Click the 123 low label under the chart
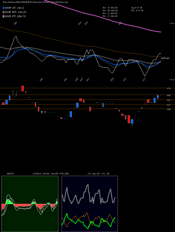 [x=112, y=79]
